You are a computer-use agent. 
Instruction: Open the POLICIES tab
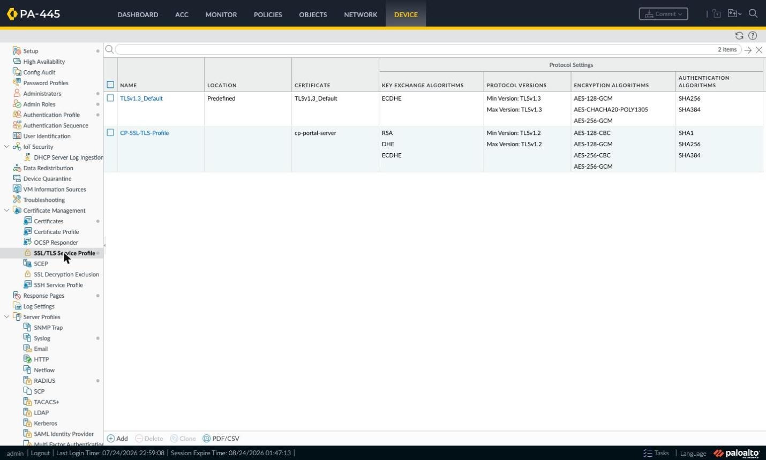[268, 14]
